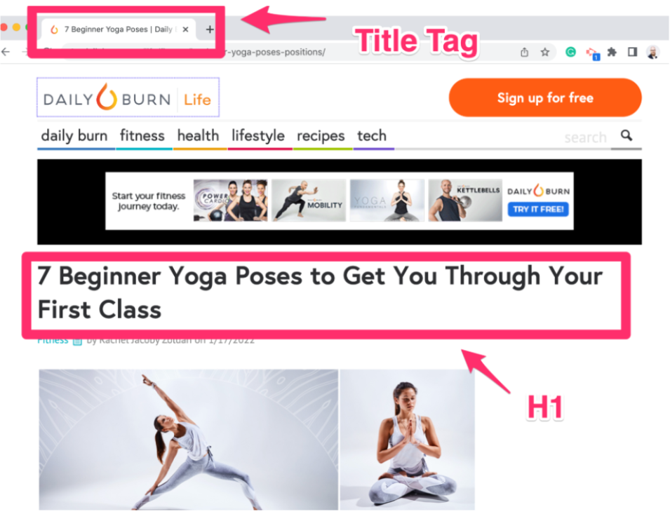Screen dimensions: 670x521
Task: Open the seated meditation yoga image
Action: click(407, 440)
